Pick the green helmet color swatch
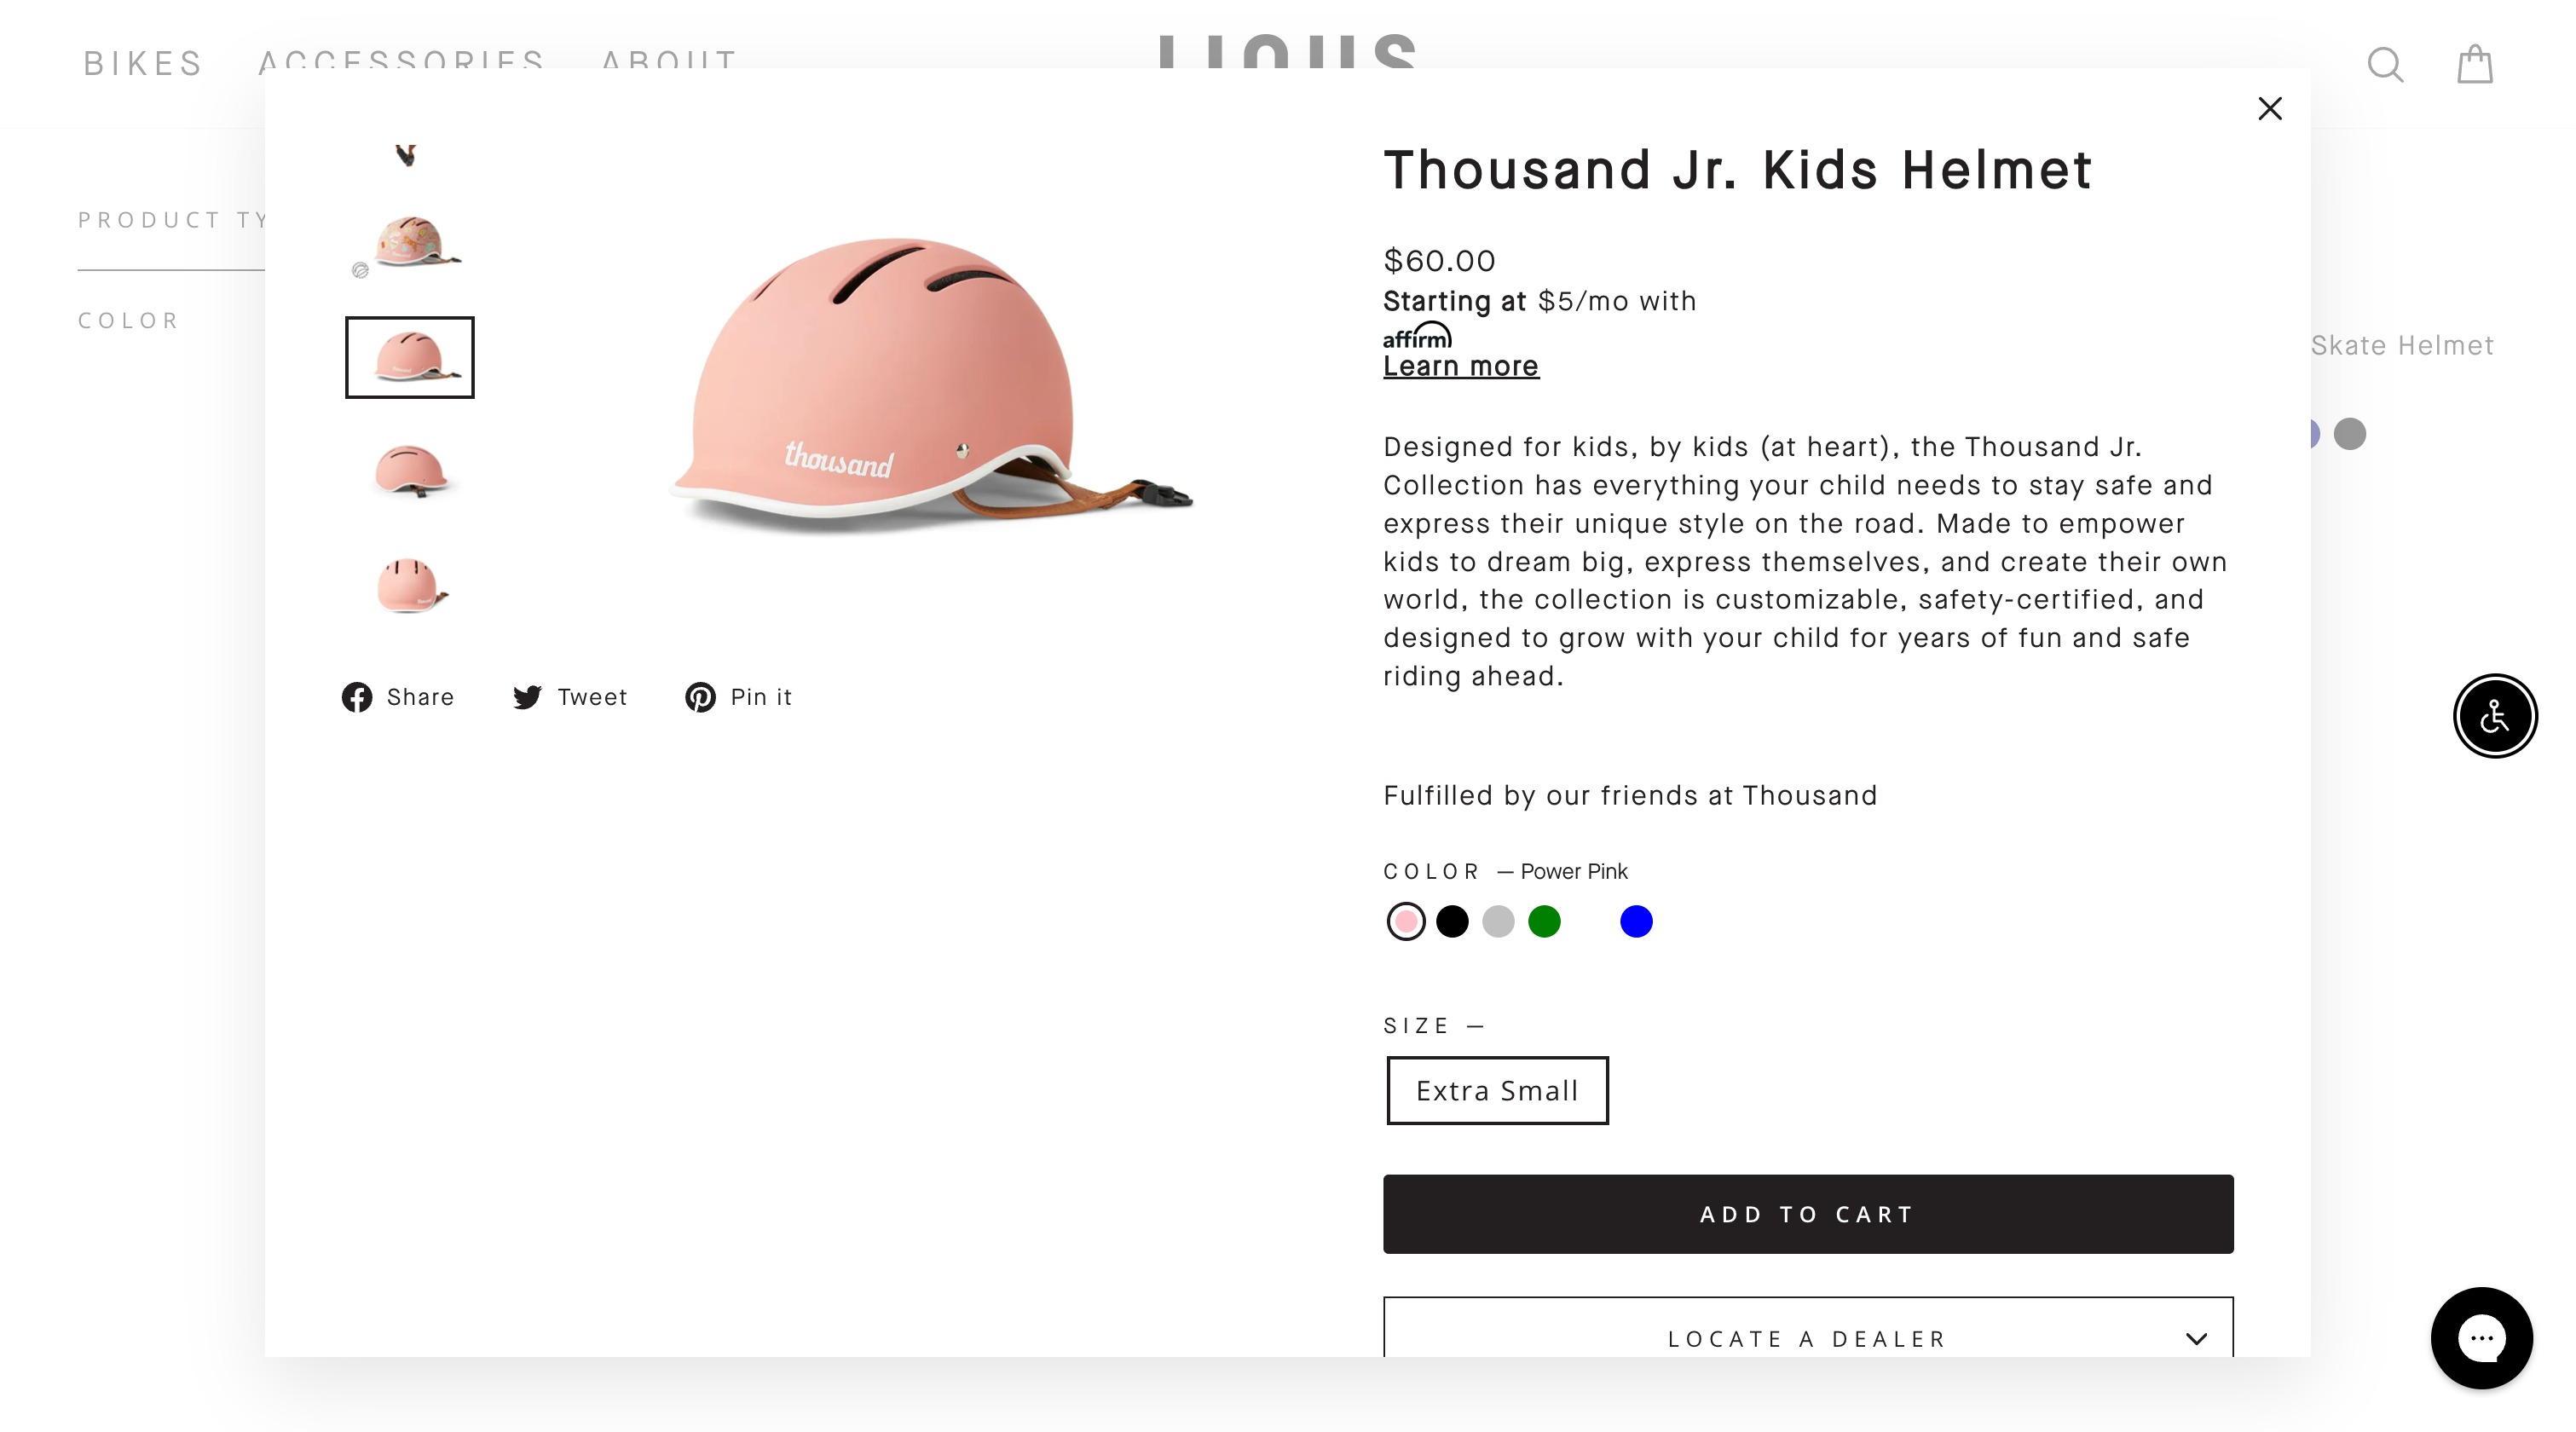Screen dimensions: 2576x1432 1544,921
